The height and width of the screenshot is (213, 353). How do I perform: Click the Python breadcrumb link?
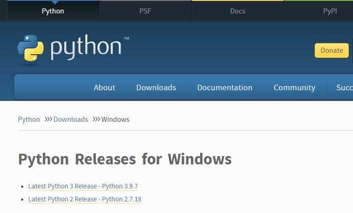(x=29, y=119)
